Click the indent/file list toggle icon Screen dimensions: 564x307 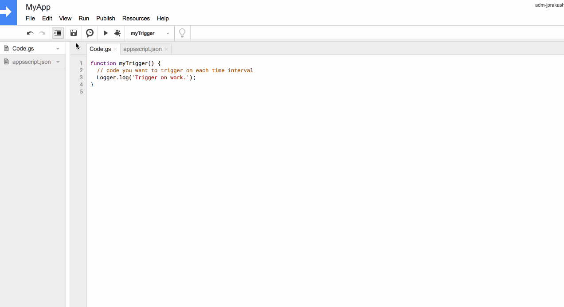pyautogui.click(x=57, y=33)
